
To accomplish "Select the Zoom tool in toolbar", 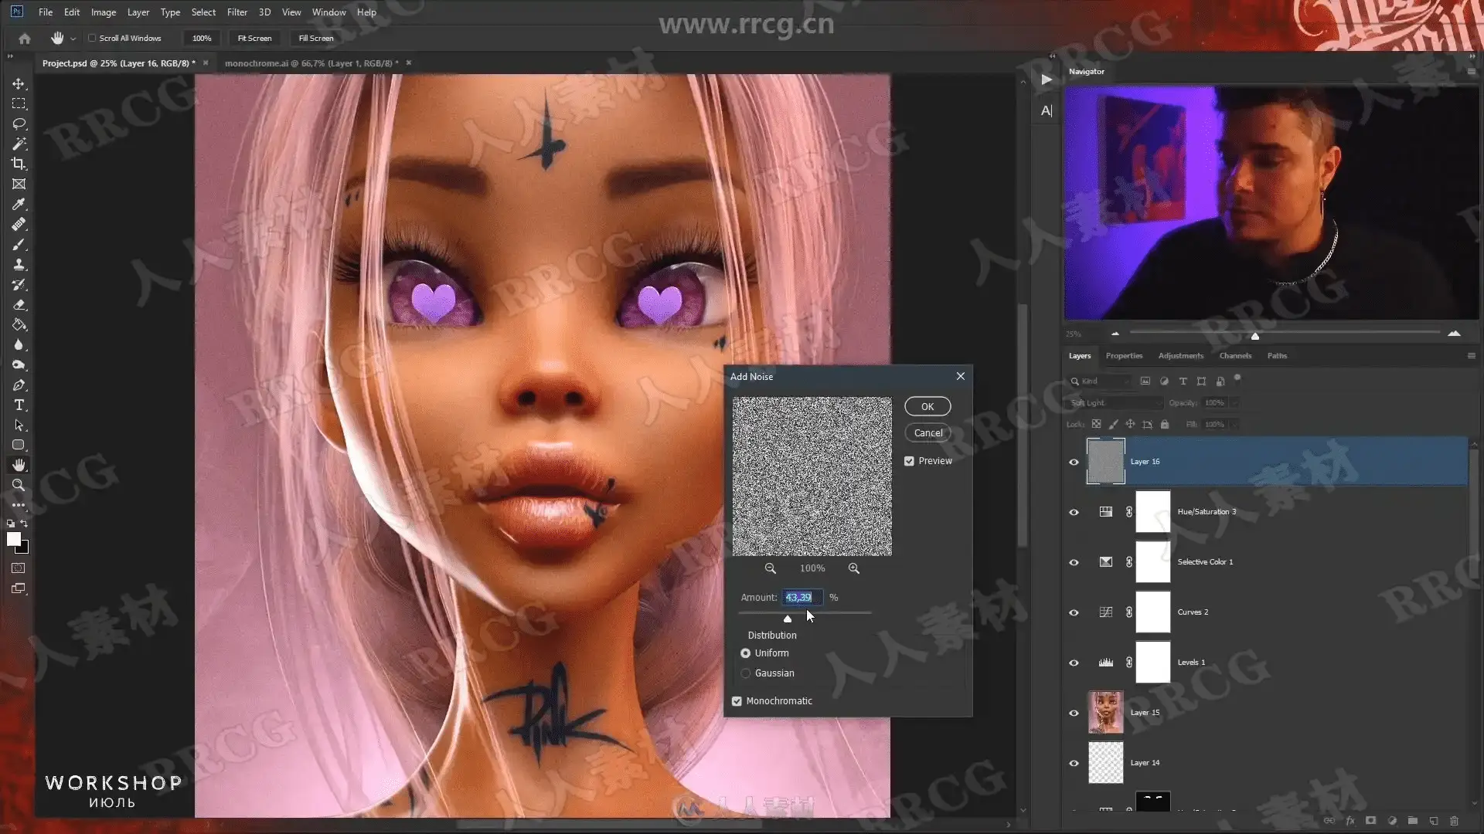I will point(19,485).
